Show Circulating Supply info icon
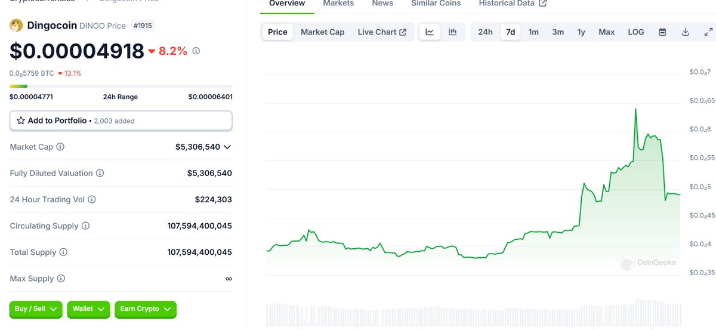Screen dimensions: 716x330 tap(85, 226)
